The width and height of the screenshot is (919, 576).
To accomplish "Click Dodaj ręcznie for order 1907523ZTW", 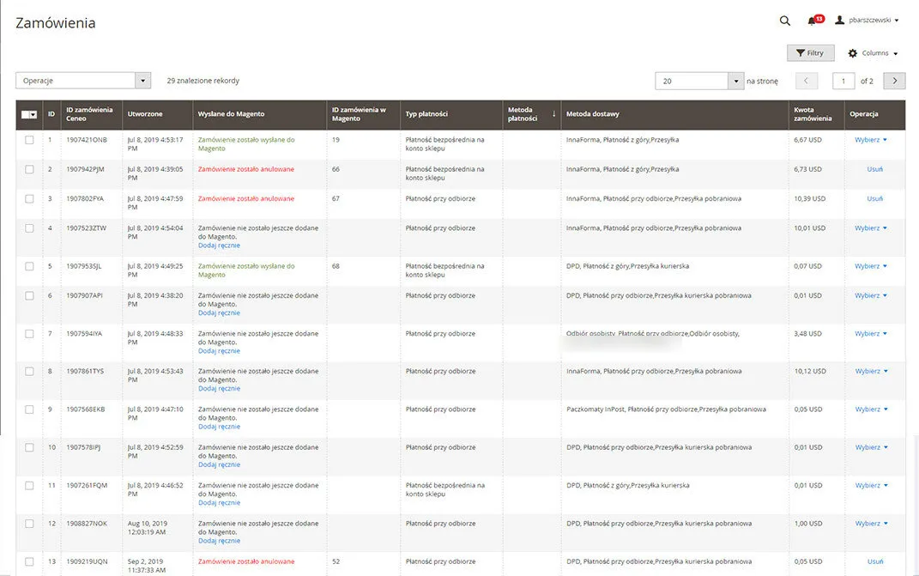I will (x=219, y=246).
